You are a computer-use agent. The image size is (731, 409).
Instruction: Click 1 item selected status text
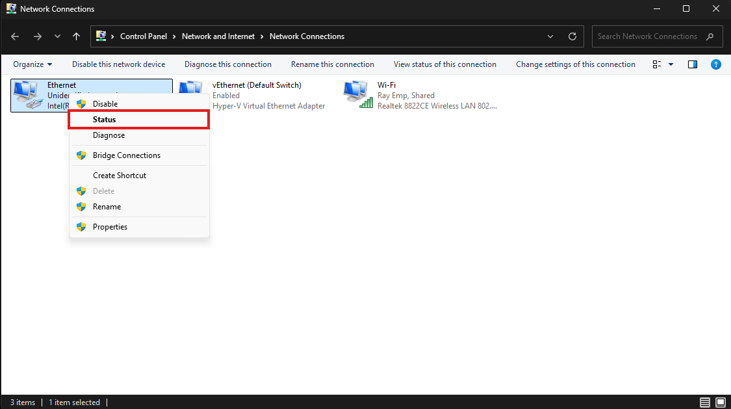pos(74,402)
